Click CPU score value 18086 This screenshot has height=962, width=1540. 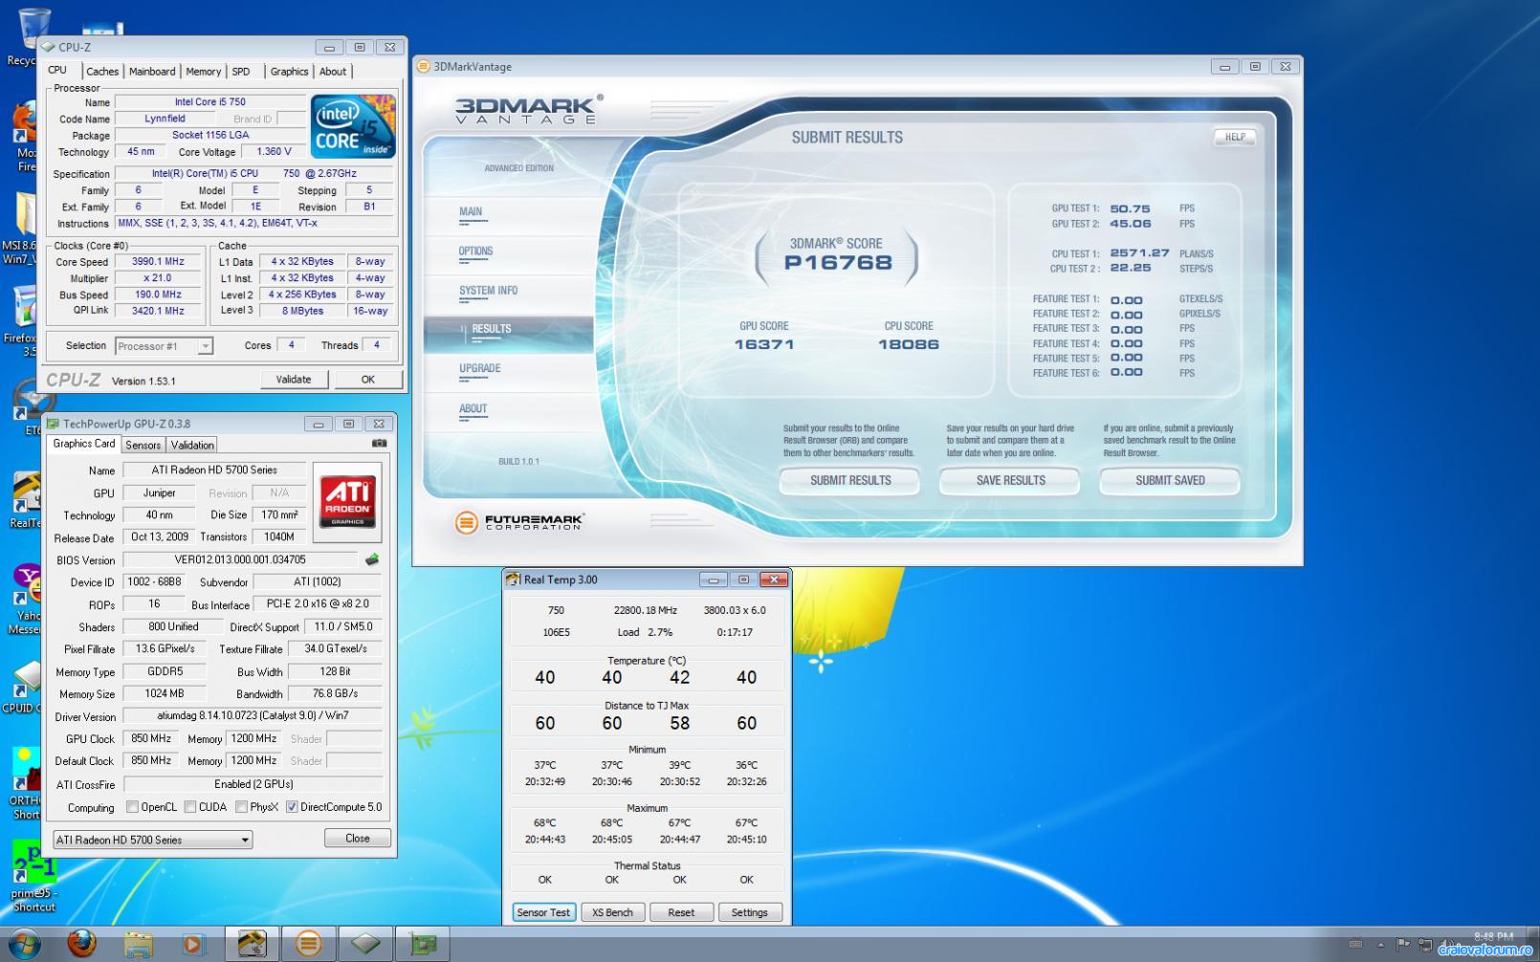[909, 344]
